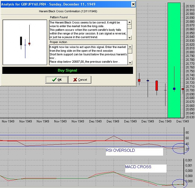Click inside the Proper Action text box

point(88,55)
